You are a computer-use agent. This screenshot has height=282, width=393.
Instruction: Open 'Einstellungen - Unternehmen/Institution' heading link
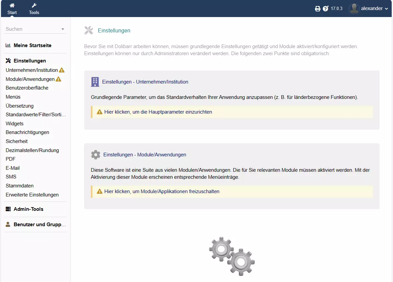(145, 82)
